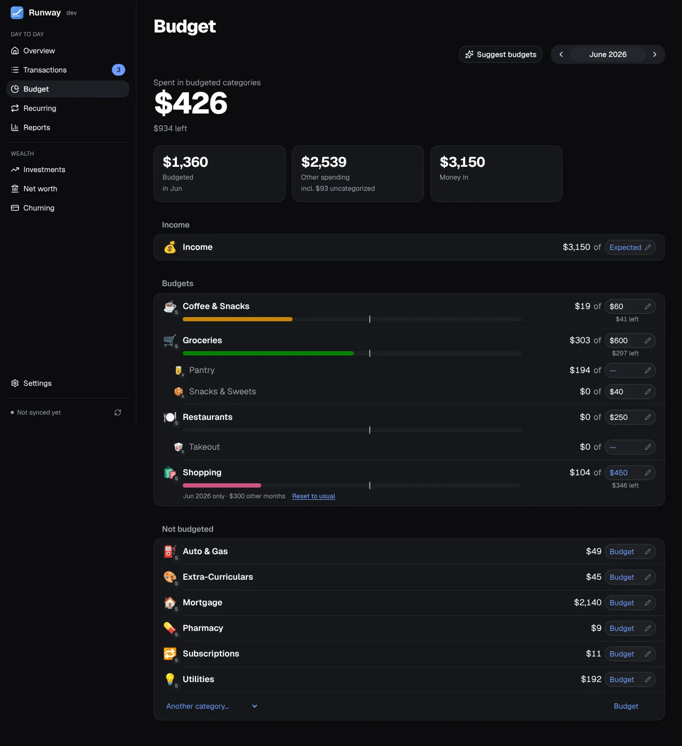682x746 pixels.
Task: Open Churning in the sidebar
Action: [x=68, y=208]
